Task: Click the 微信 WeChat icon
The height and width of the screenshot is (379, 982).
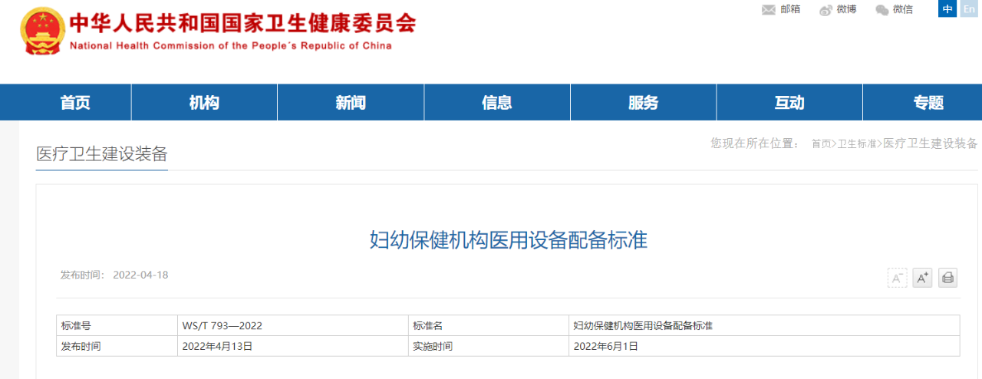Action: 882,10
